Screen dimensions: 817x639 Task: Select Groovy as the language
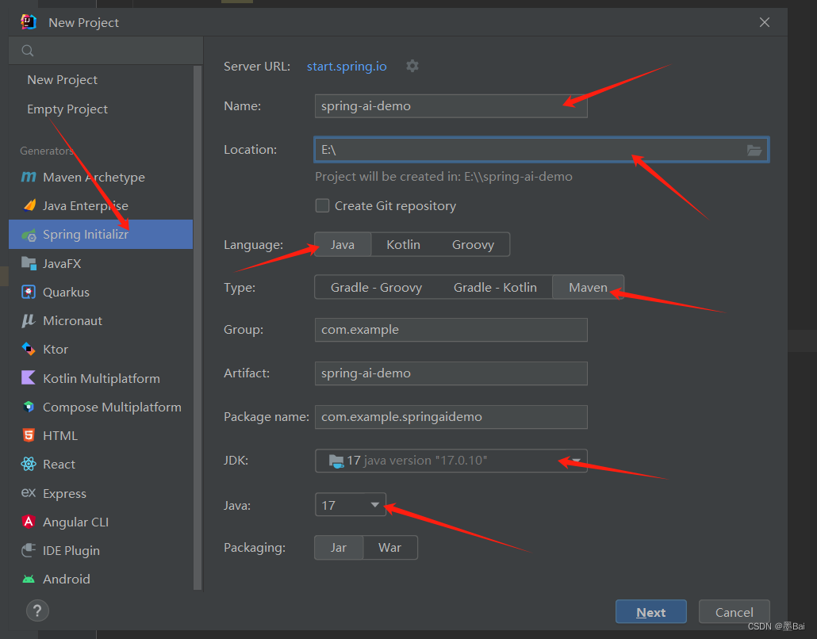click(x=473, y=245)
